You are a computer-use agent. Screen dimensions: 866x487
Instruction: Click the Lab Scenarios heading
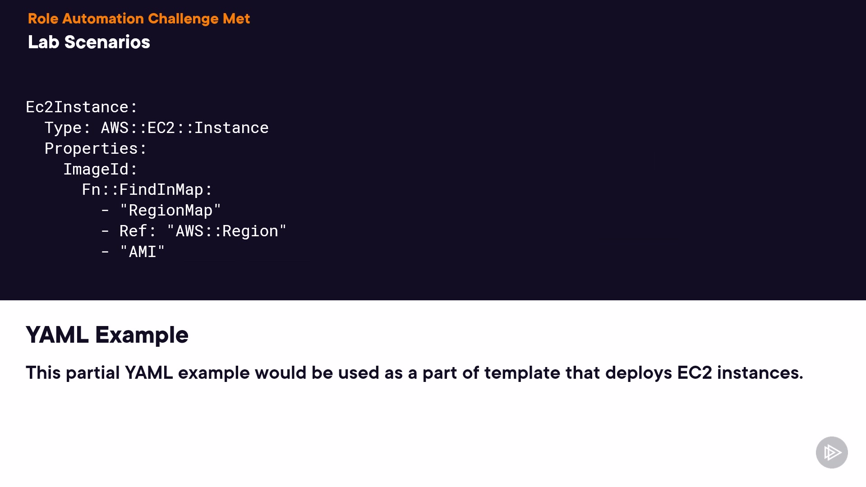tap(89, 42)
